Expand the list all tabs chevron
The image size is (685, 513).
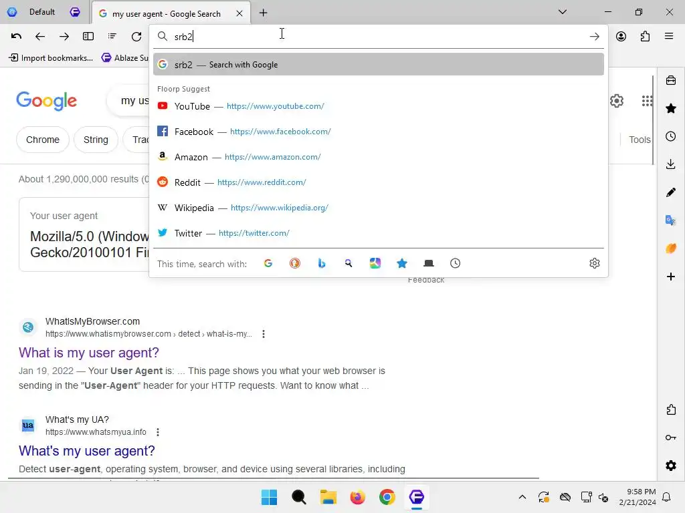click(563, 12)
